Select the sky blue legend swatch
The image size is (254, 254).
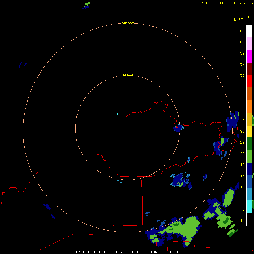click(249, 194)
